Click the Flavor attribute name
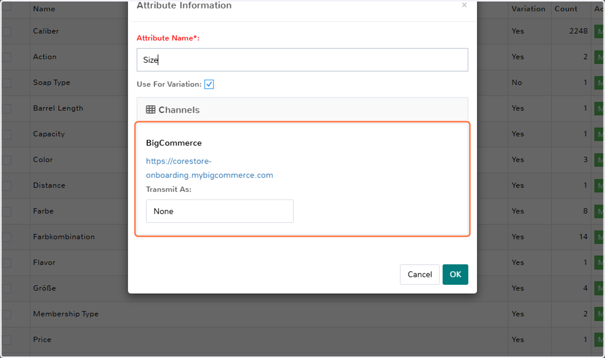 (x=44, y=263)
